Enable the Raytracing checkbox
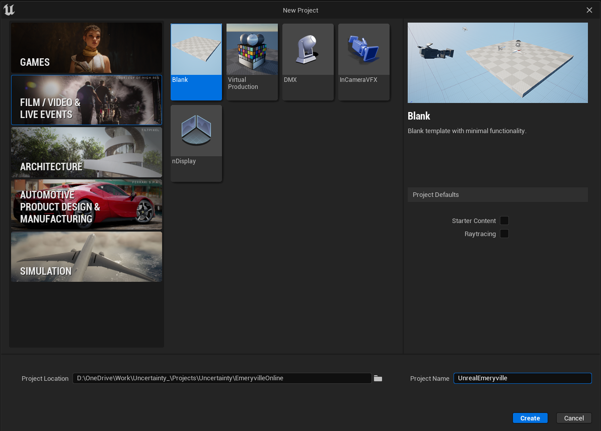The width and height of the screenshot is (601, 431). pos(504,234)
